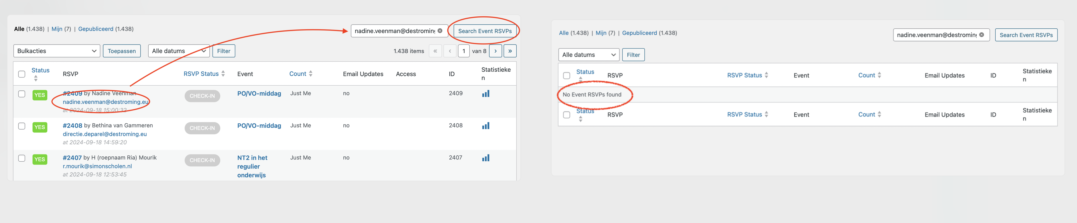
Task: Open PO/VO-middag event link for #2409
Action: pos(259,93)
